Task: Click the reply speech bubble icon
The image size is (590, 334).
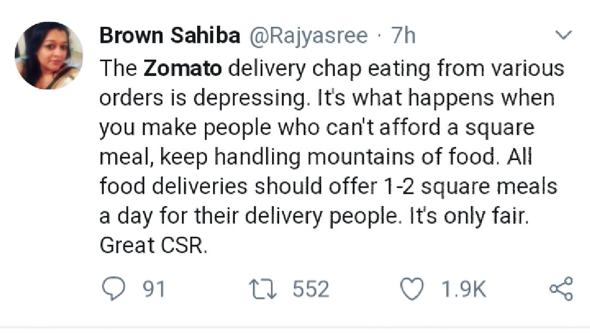Action: [x=114, y=289]
